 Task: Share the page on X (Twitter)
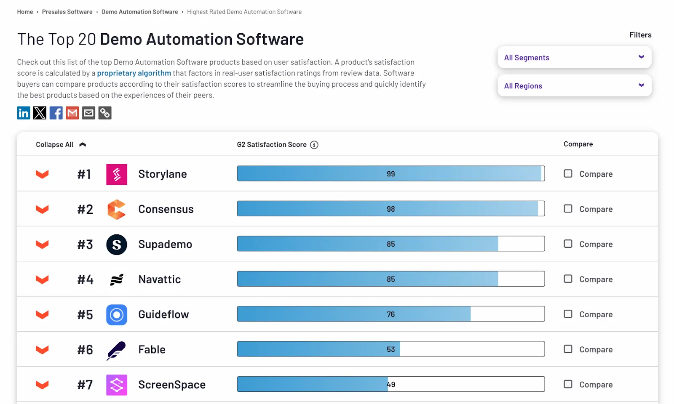click(40, 113)
